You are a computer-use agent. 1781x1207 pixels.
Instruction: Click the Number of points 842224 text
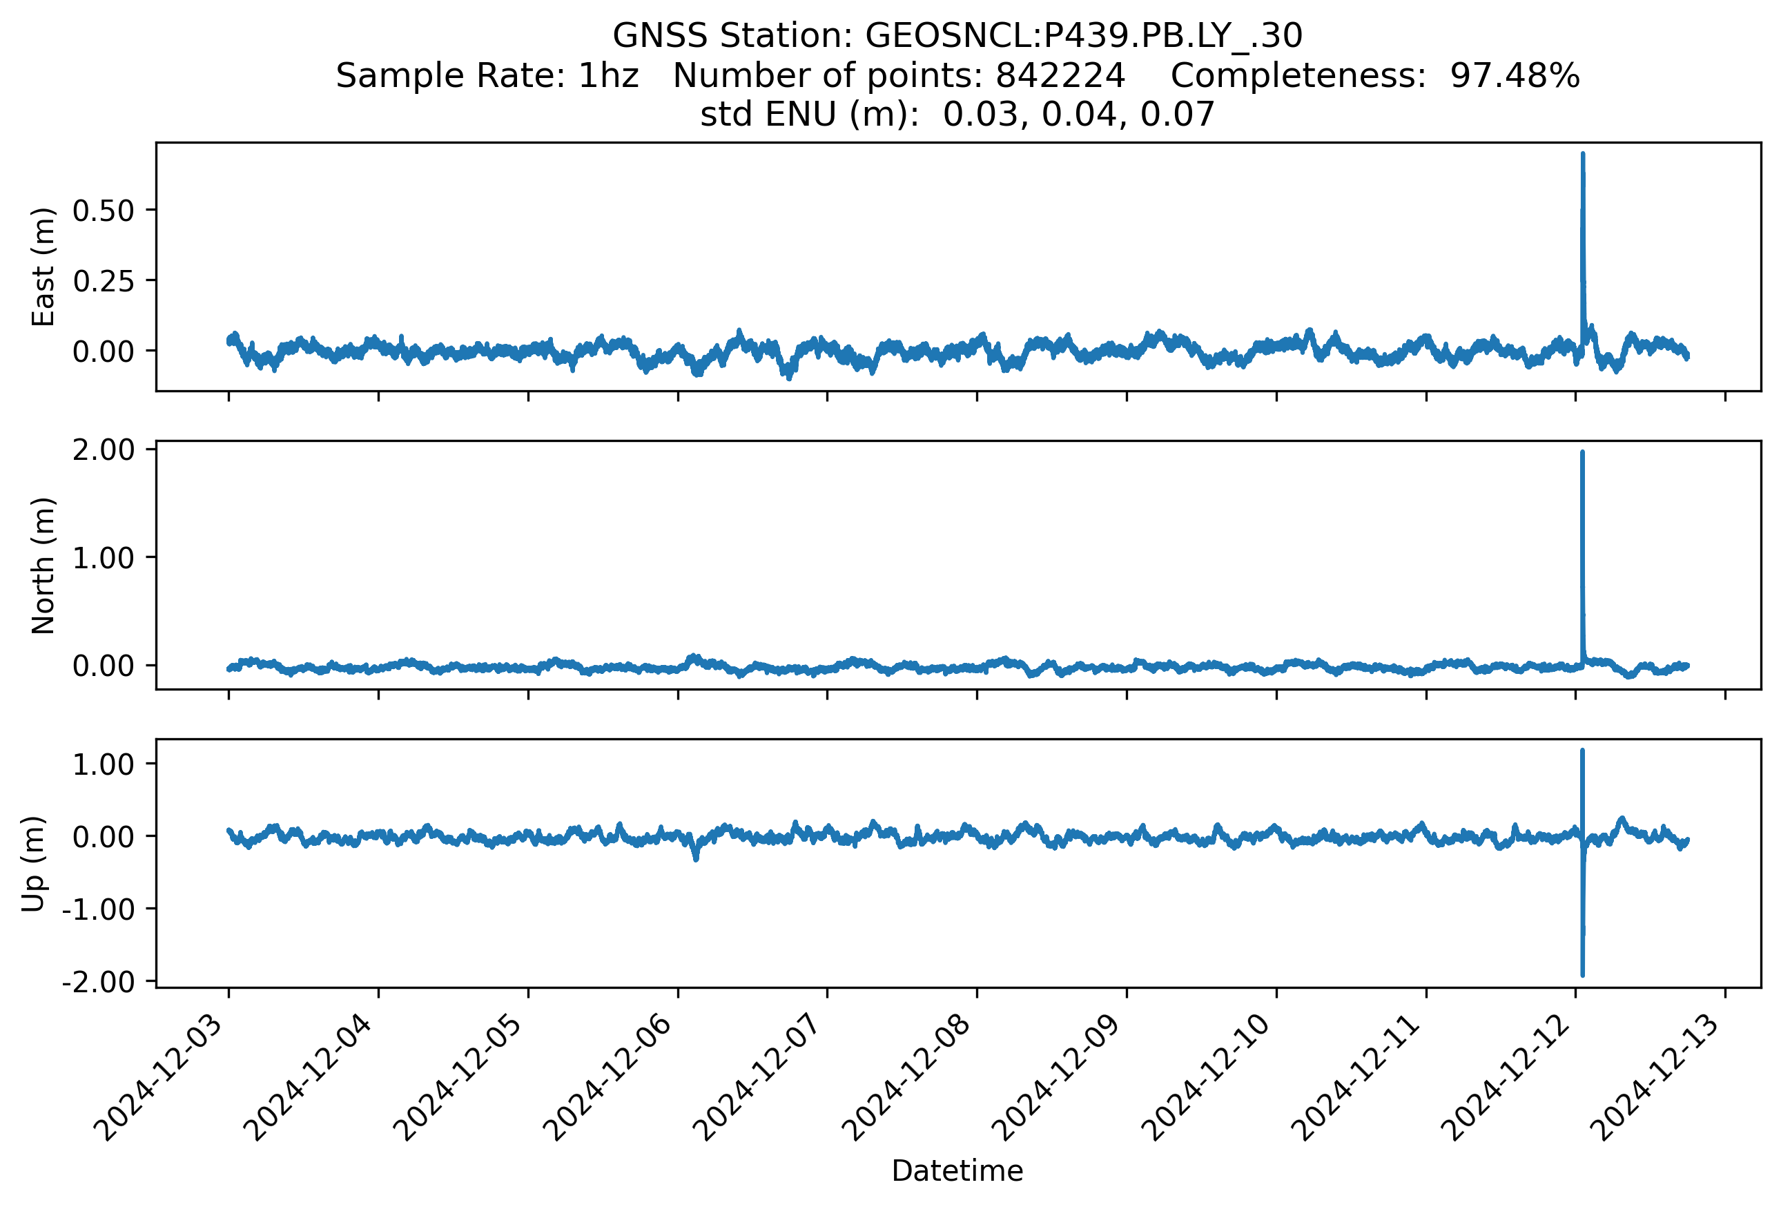point(898,76)
